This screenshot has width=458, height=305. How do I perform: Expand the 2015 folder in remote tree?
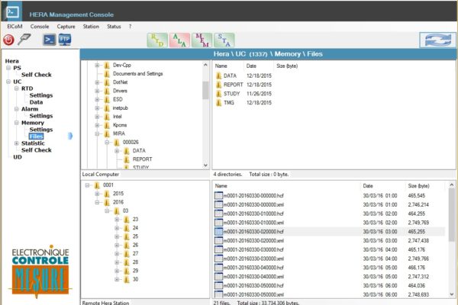point(97,194)
